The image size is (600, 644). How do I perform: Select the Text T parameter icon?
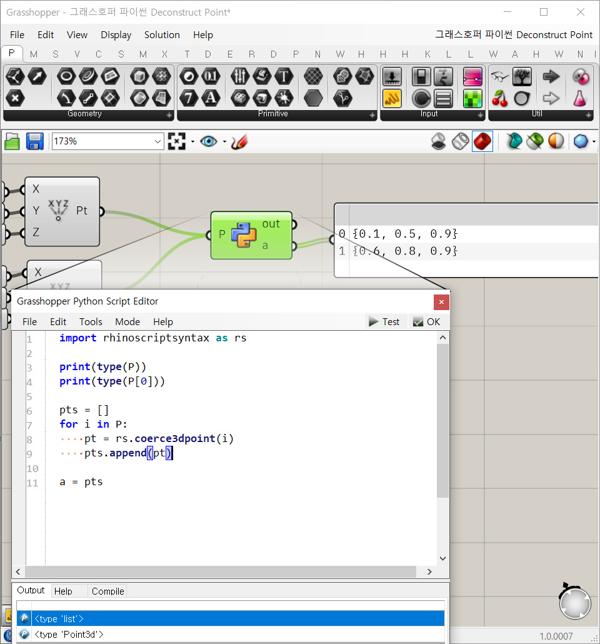(x=283, y=76)
